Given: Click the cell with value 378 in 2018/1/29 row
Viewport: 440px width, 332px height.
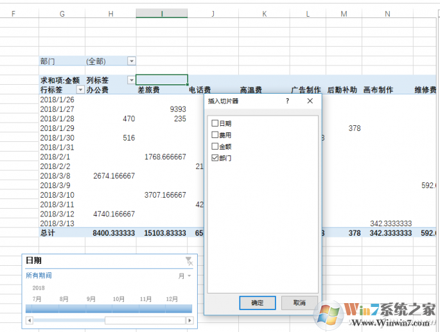Looking at the screenshot, I should (355, 128).
